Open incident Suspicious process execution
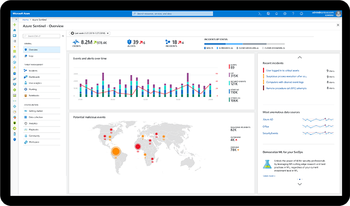 pos(286,76)
